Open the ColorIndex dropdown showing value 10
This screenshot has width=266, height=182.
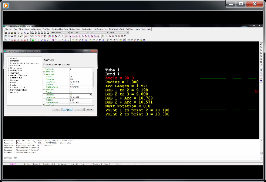(x=91, y=95)
